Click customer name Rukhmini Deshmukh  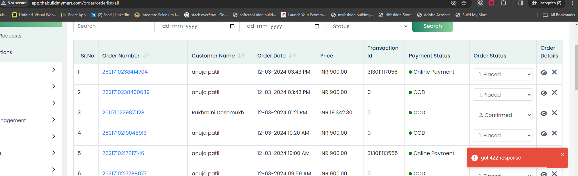(218, 112)
